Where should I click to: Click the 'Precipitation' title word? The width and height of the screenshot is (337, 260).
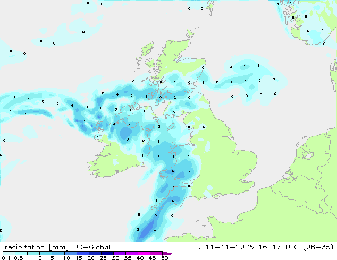(x=22, y=247)
